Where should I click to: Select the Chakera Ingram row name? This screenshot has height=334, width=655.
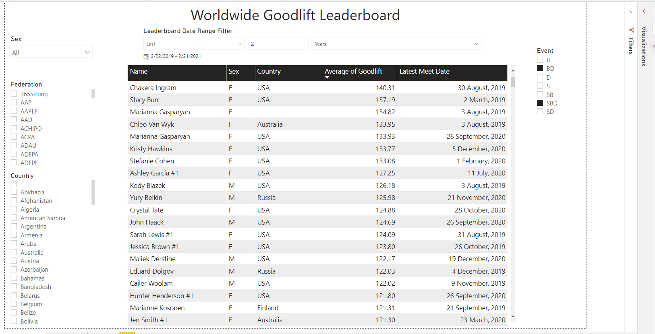[x=153, y=88]
